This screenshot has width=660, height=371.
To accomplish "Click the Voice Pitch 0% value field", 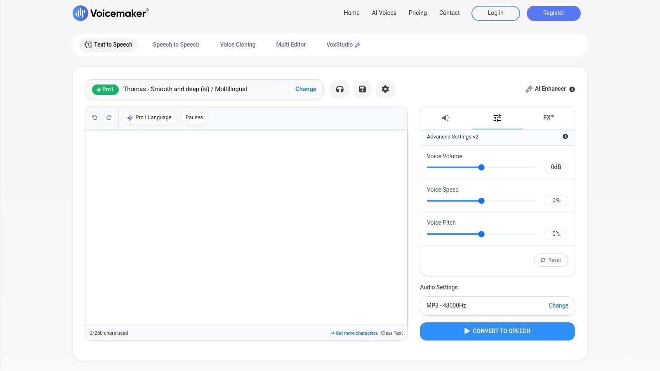I will click(x=556, y=234).
